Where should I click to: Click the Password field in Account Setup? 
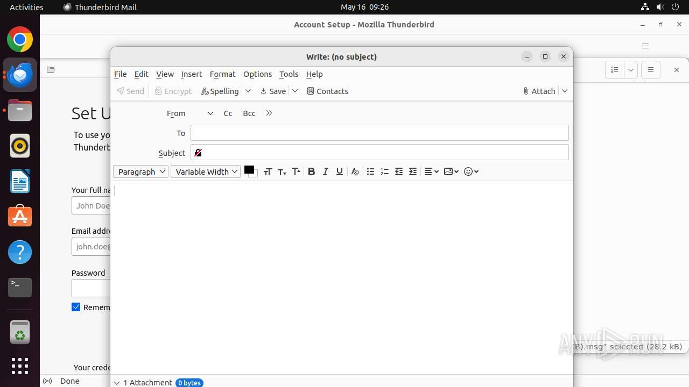coord(91,288)
